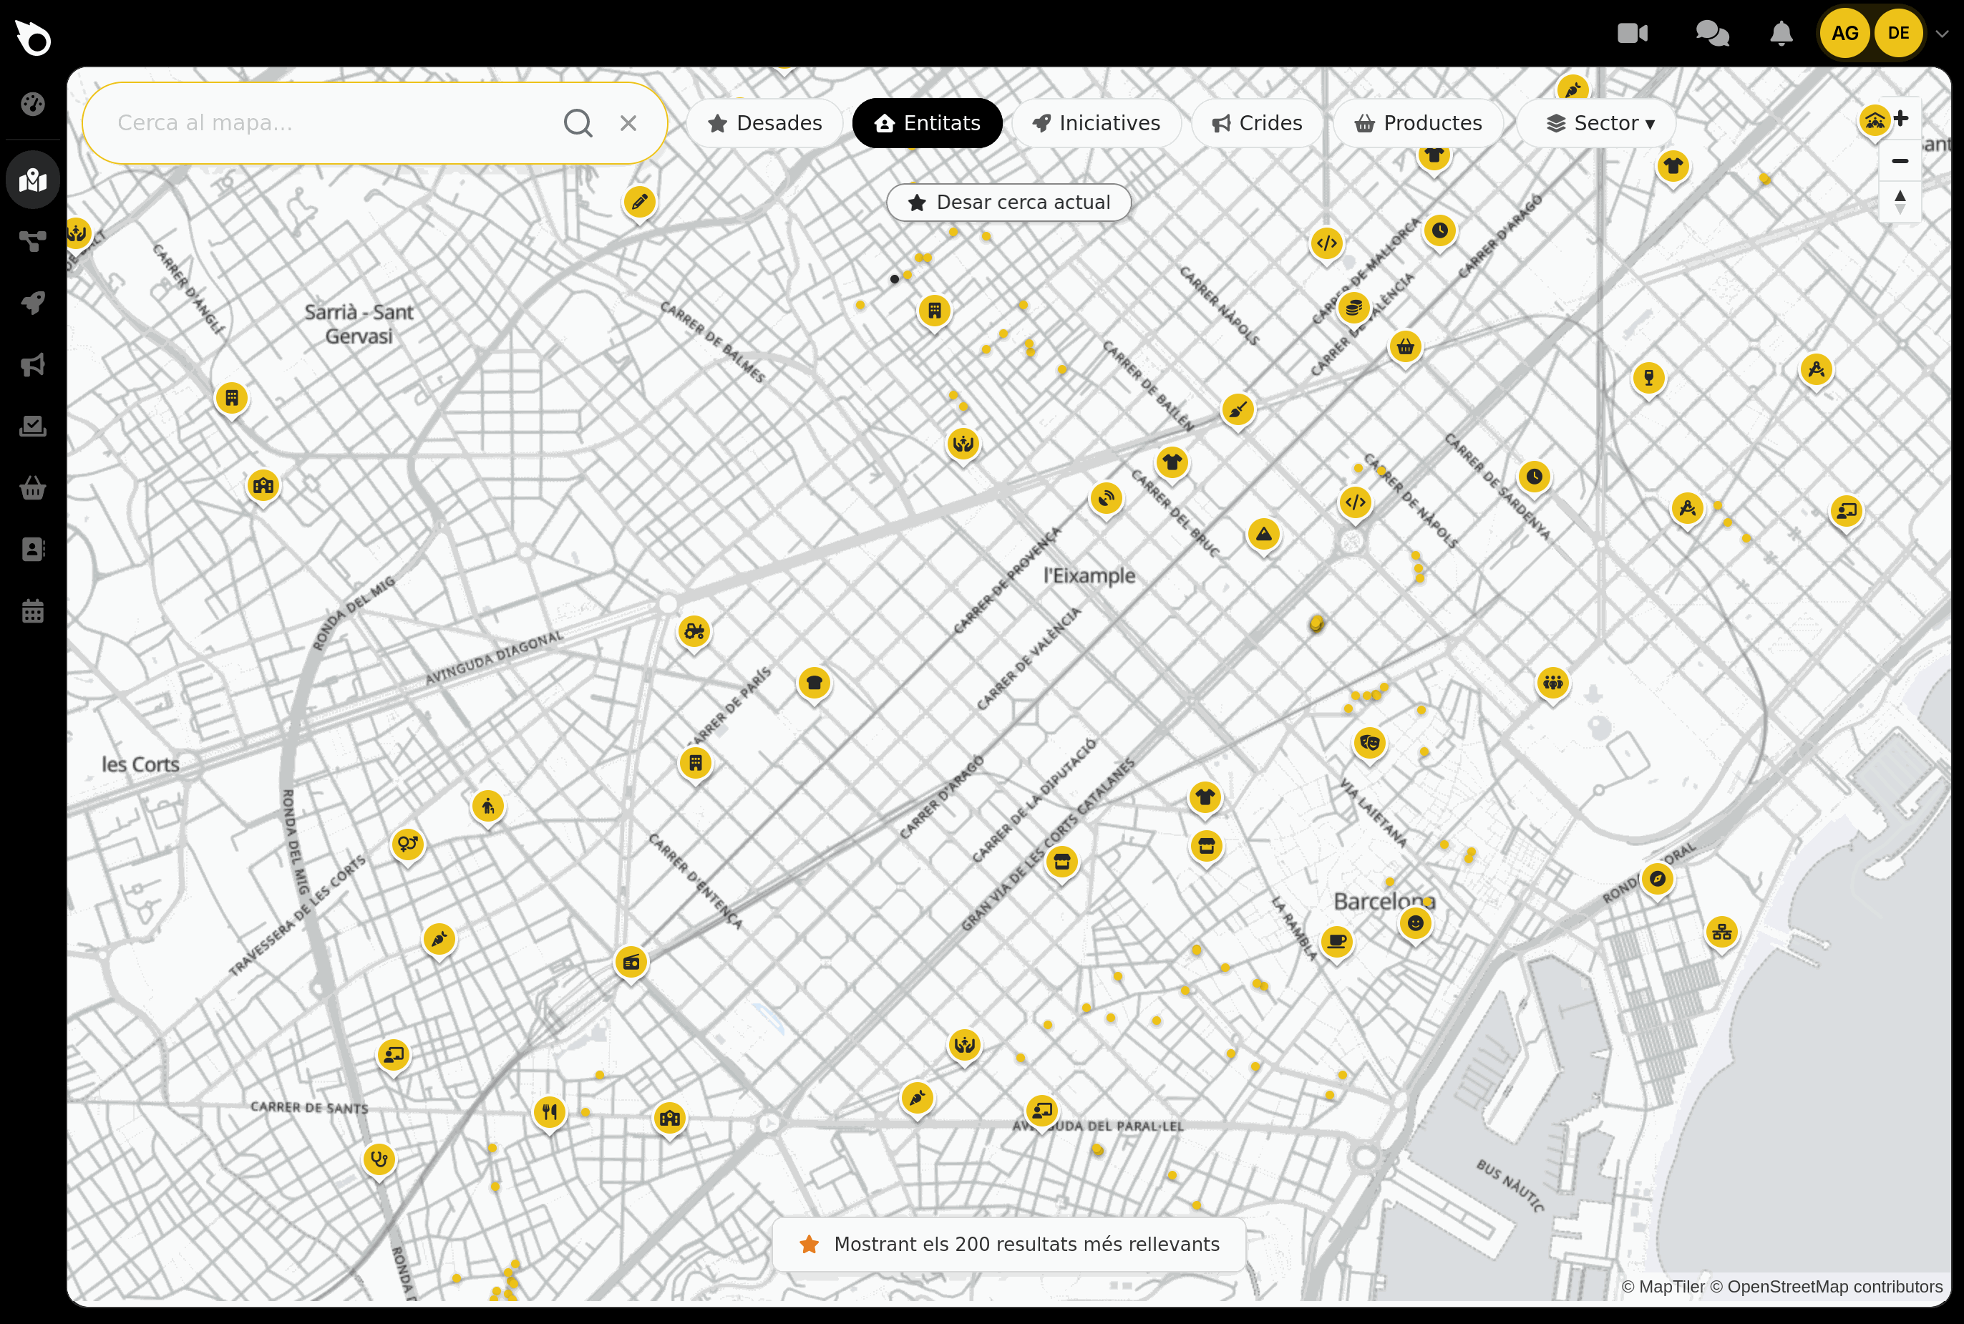The image size is (1964, 1324).
Task: Open the chat messages icon
Action: (x=1712, y=33)
